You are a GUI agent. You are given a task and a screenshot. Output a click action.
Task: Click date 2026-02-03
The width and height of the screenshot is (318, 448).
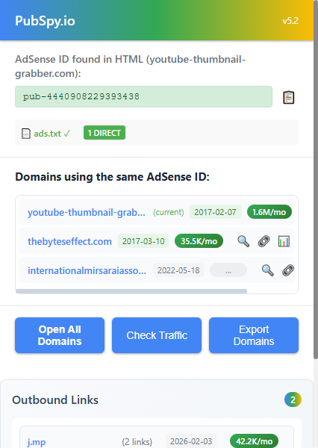point(191,441)
